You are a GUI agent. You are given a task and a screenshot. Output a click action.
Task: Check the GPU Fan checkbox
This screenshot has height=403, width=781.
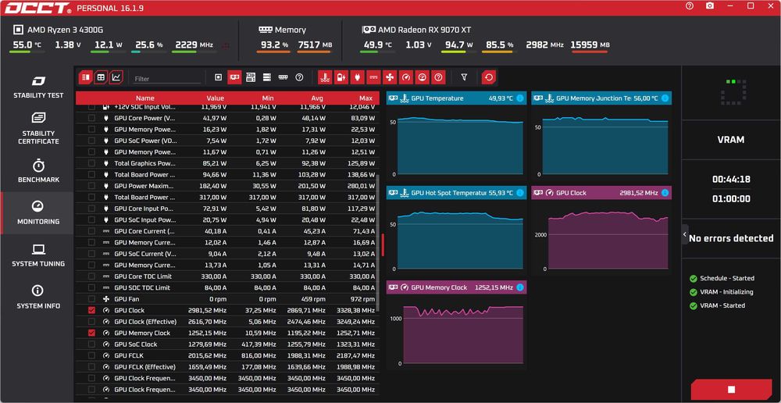pos(91,299)
